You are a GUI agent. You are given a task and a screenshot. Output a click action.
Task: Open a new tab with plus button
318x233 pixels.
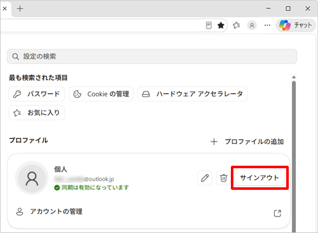coord(20,8)
